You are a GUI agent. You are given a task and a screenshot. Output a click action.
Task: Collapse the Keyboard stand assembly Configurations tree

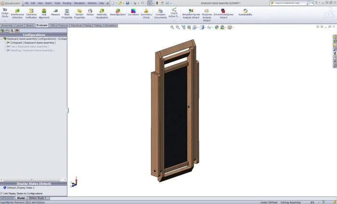[x=2, y=39]
